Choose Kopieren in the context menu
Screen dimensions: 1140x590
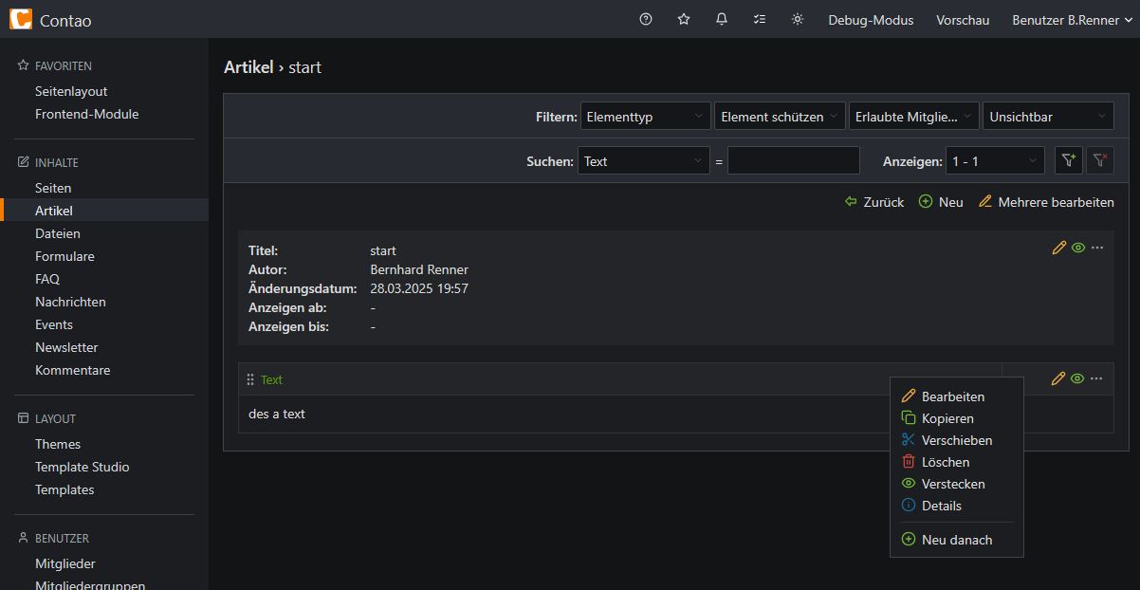(947, 418)
